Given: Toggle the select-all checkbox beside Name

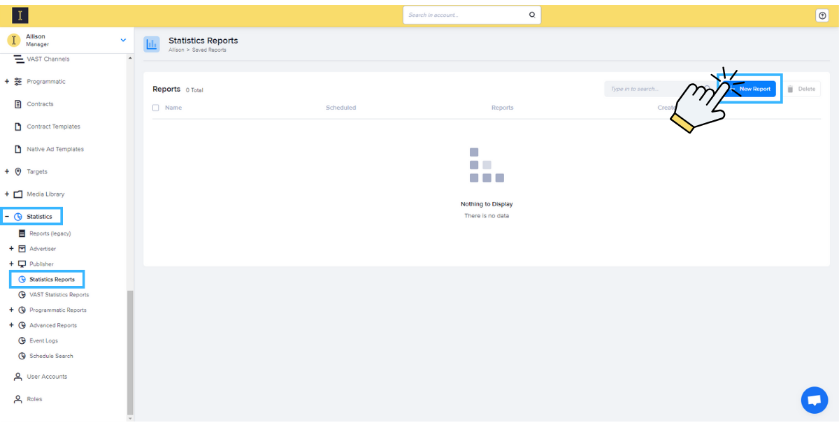Looking at the screenshot, I should click(x=156, y=108).
